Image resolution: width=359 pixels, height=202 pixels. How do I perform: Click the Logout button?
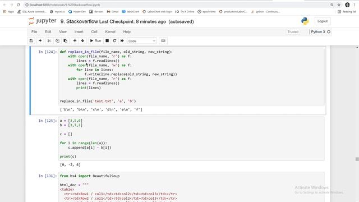(323, 21)
